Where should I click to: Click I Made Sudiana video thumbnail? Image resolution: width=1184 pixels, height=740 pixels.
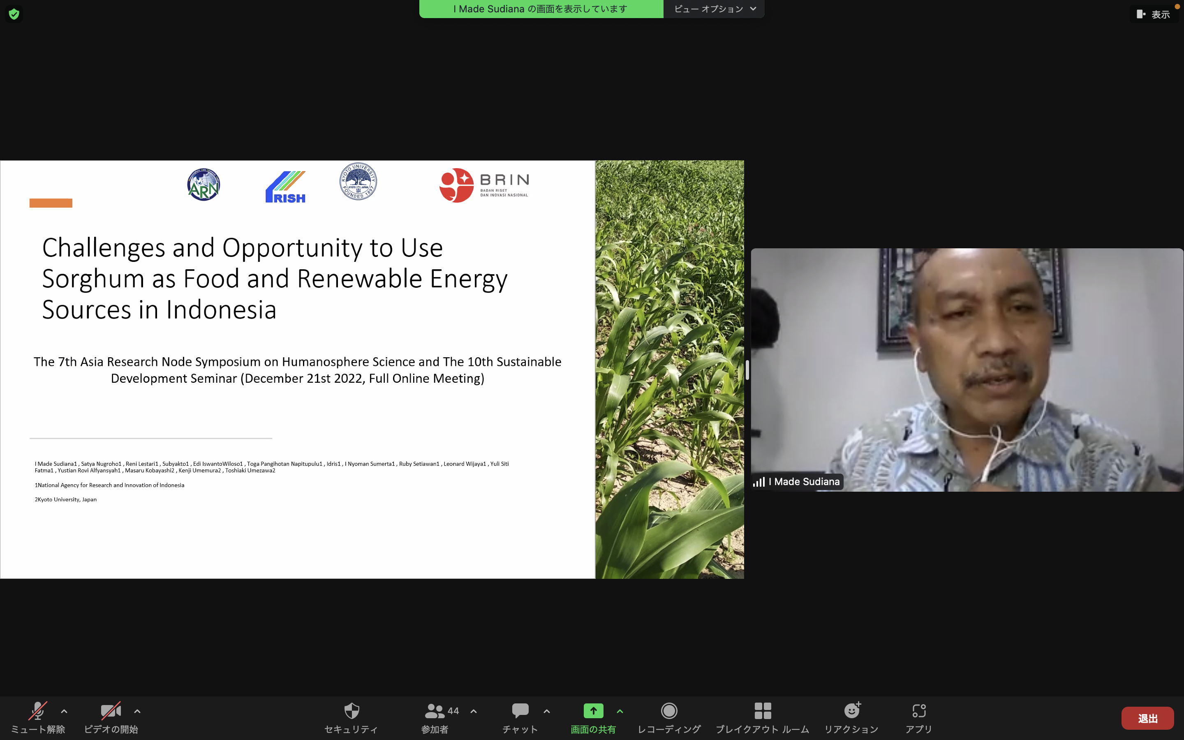(x=967, y=370)
